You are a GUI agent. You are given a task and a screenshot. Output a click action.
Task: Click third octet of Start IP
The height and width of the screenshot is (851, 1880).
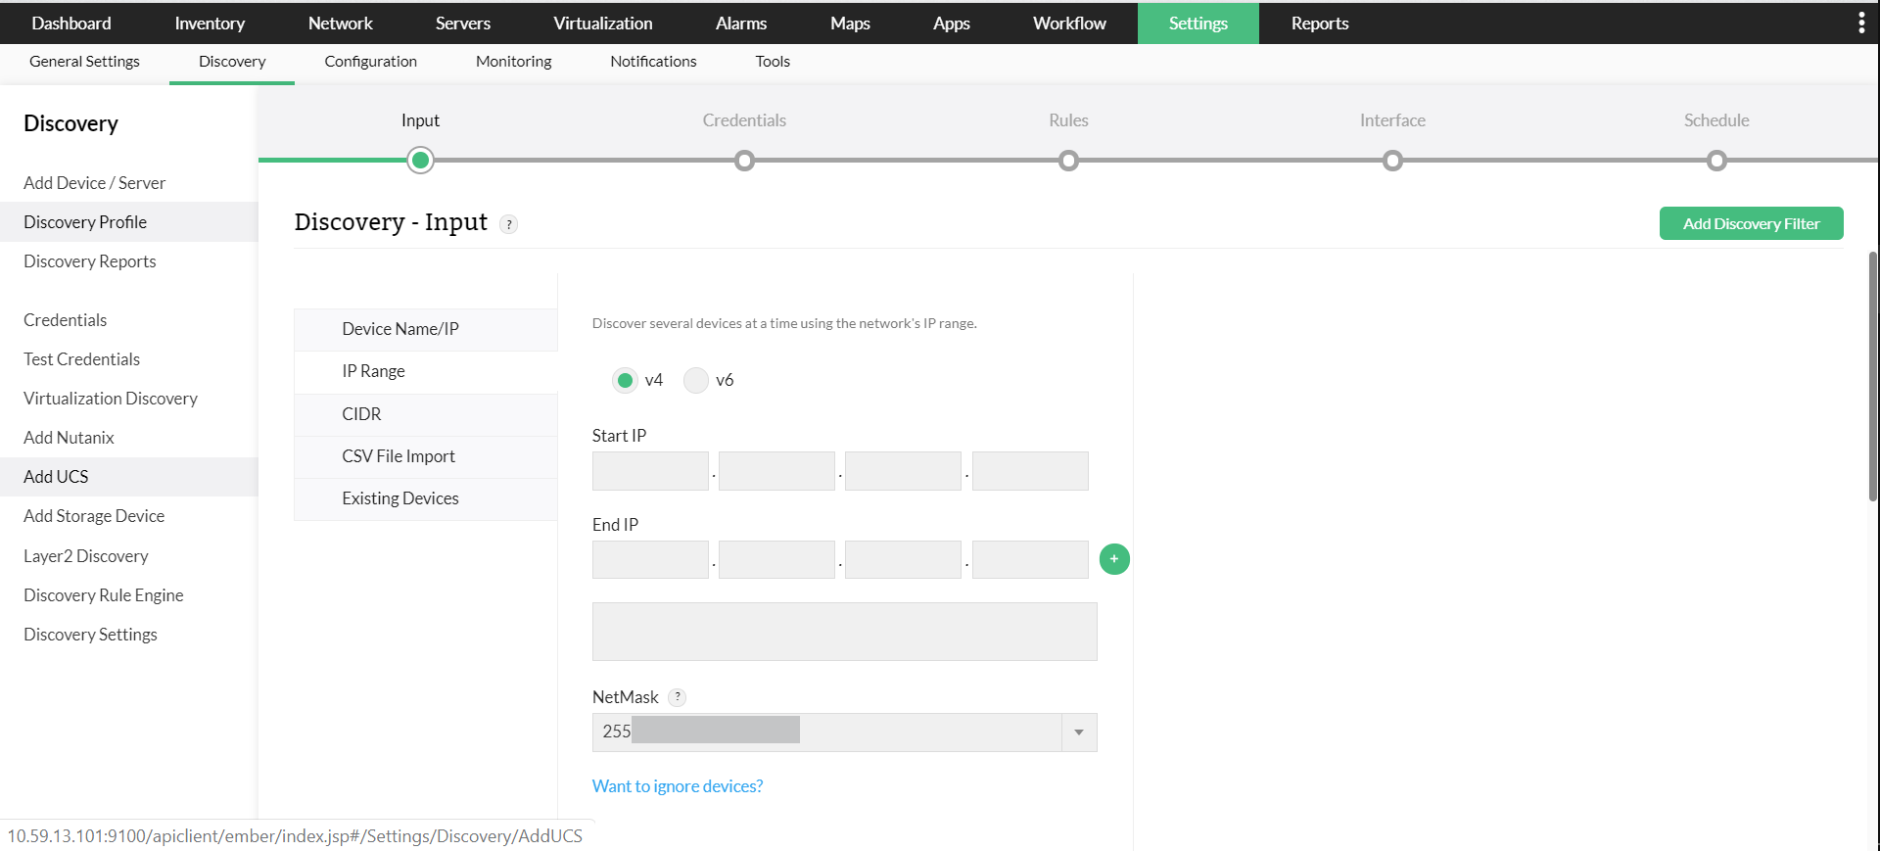903,471
